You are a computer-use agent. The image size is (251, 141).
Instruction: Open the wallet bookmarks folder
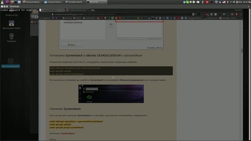[78, 18]
